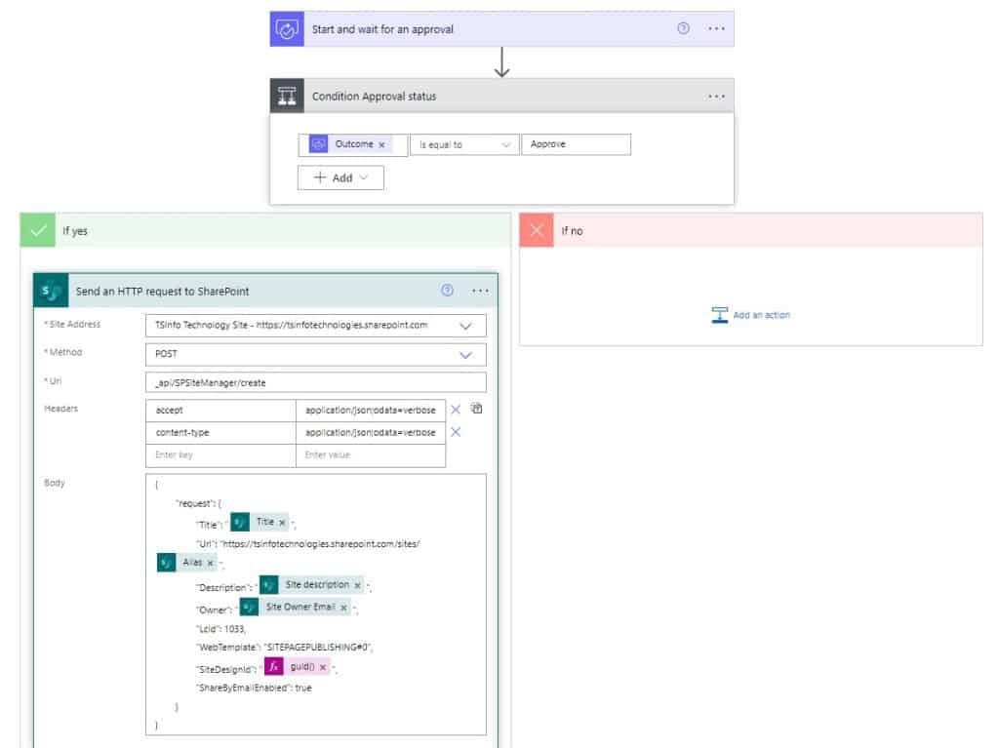Screen dimensions: 999x748
Task: Click Send an HTTP request to SharePoint title
Action: click(x=163, y=292)
